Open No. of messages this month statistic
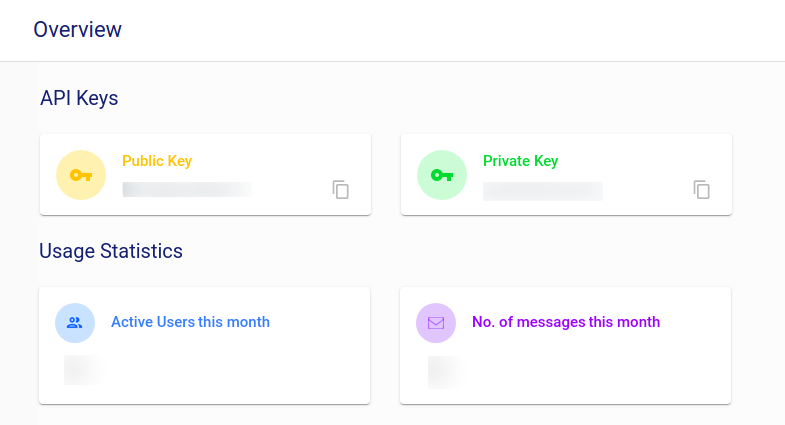Image resolution: width=785 pixels, height=425 pixels. 566,322
